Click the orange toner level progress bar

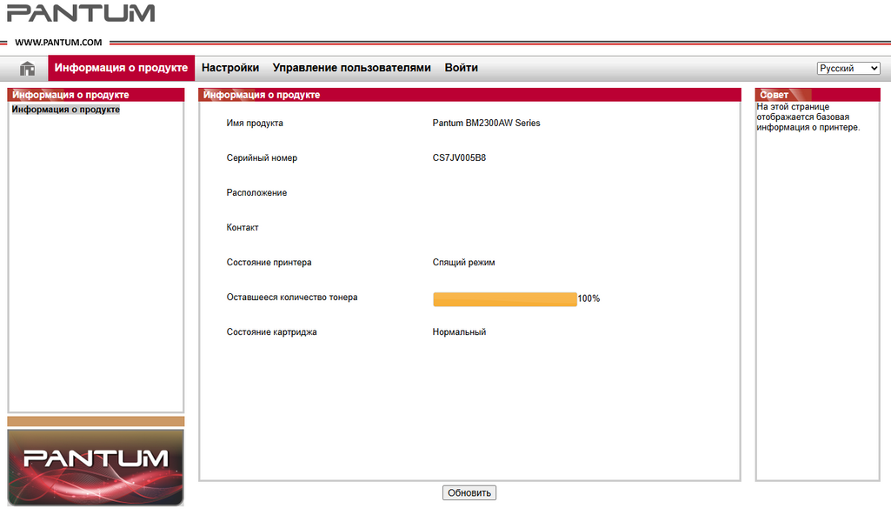(504, 298)
